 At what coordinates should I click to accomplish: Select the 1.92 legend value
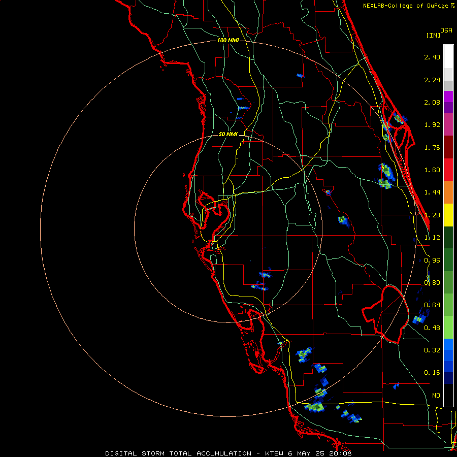click(432, 125)
